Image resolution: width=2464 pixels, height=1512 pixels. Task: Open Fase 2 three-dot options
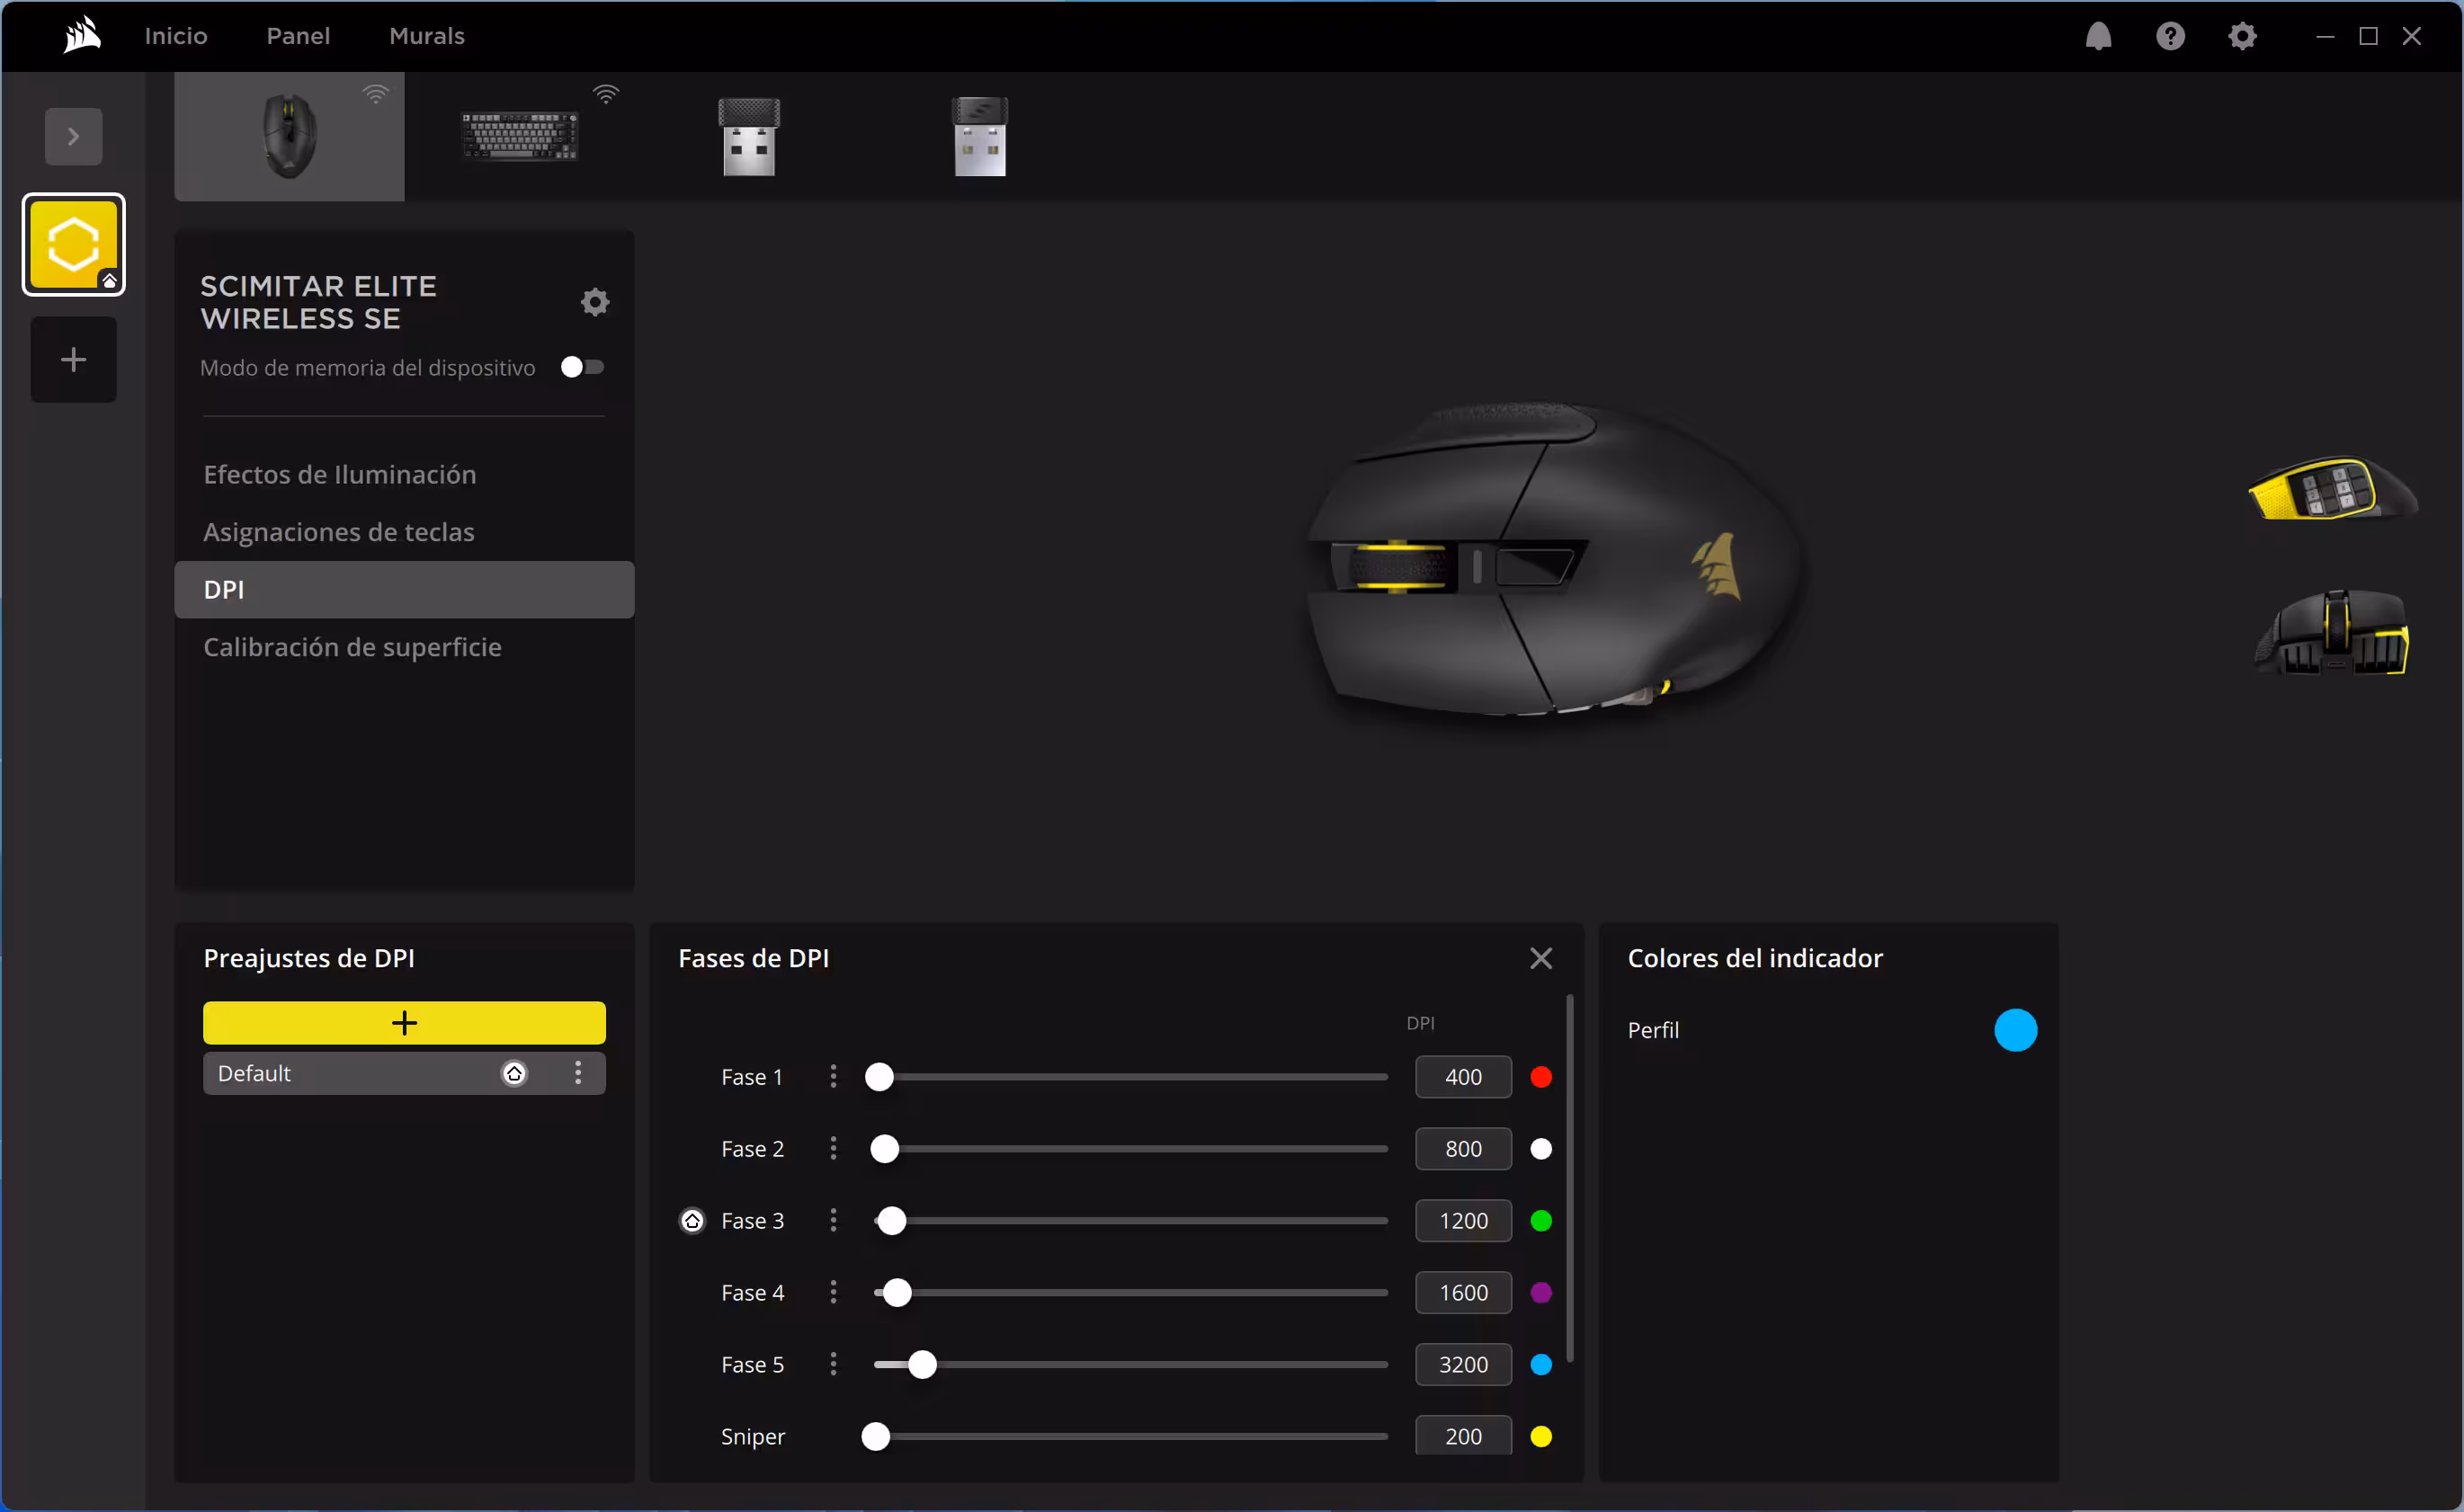click(x=834, y=1149)
